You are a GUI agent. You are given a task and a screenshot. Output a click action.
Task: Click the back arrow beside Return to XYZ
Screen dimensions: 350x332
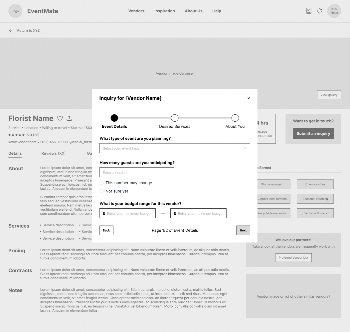tap(11, 30)
